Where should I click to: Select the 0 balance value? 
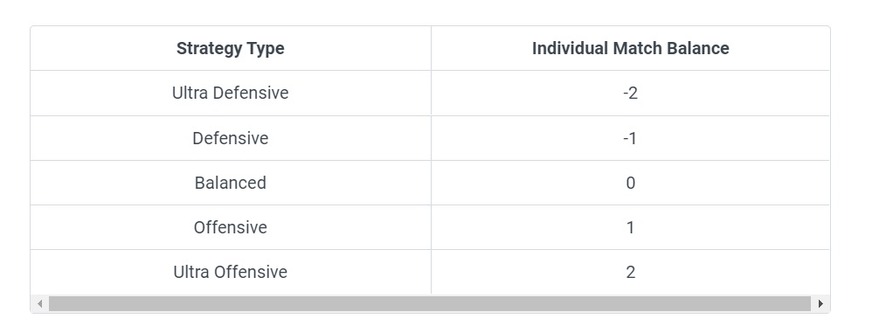click(631, 183)
